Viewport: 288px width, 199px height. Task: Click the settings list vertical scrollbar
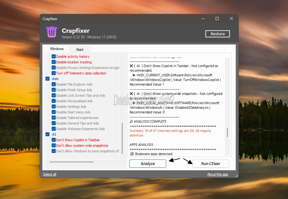tap(122, 138)
